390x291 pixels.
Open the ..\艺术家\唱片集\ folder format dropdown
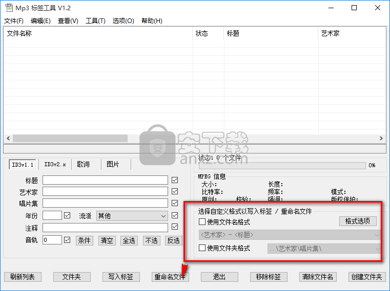pyautogui.click(x=324, y=249)
